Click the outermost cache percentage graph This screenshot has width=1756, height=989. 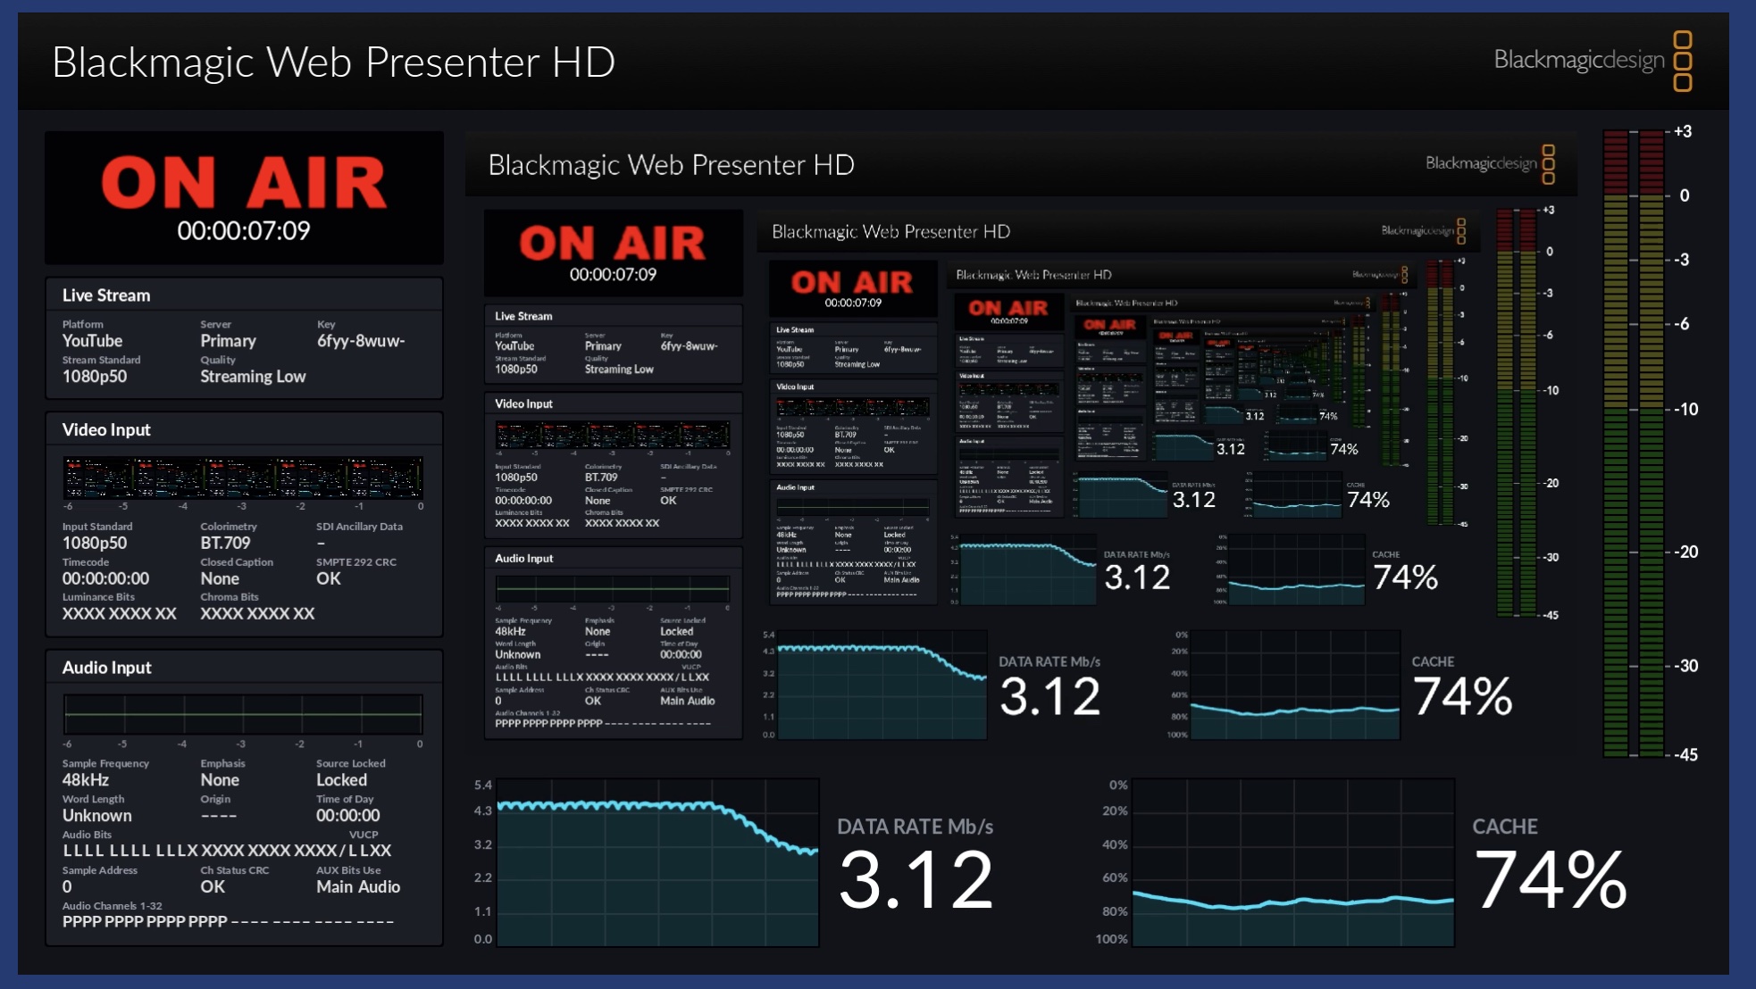[x=1293, y=862]
